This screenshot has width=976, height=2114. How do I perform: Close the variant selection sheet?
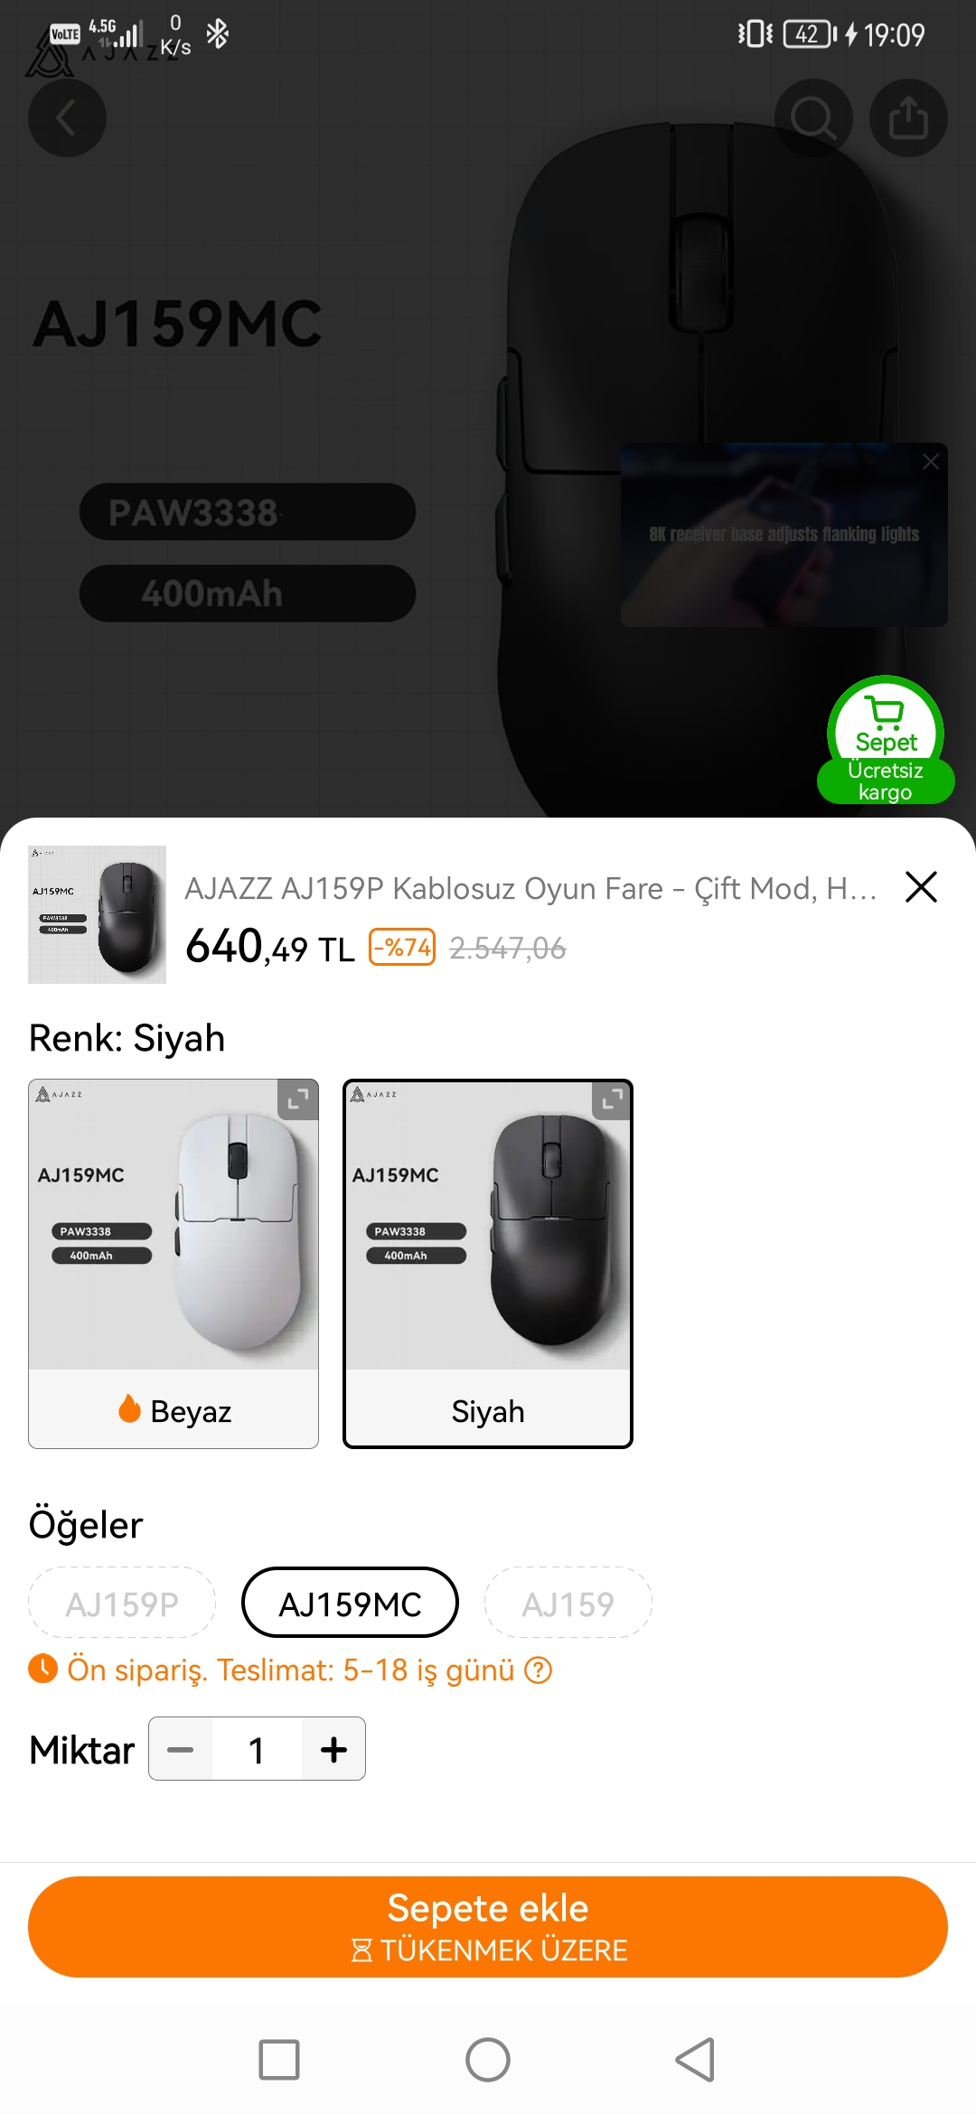click(921, 887)
